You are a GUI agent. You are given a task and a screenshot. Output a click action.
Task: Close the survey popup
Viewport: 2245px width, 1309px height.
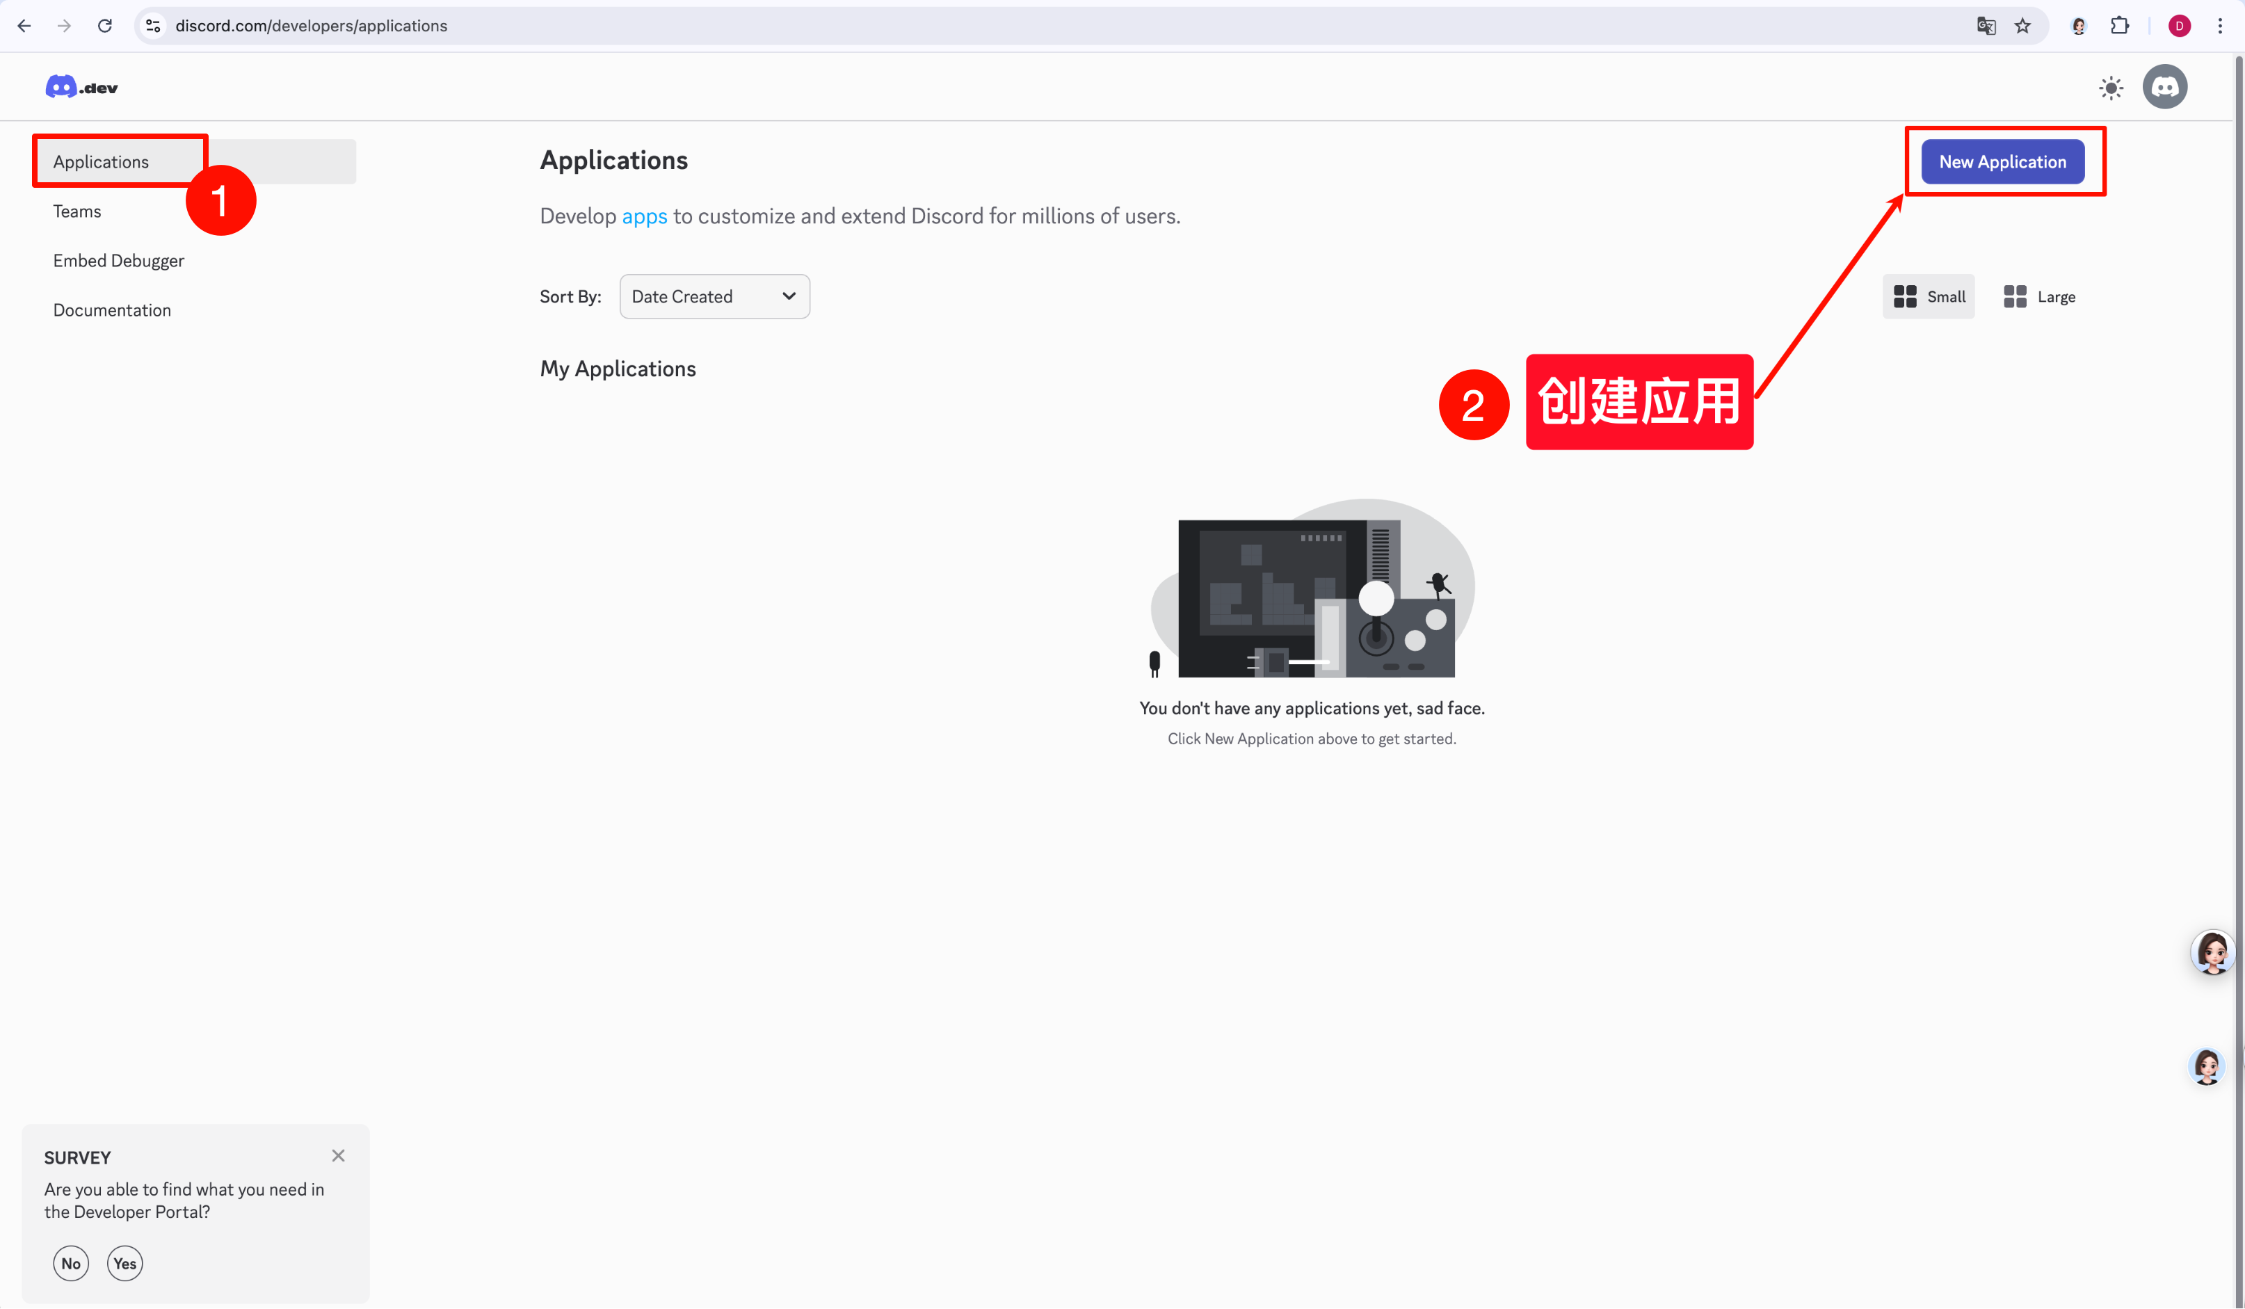pos(337,1156)
